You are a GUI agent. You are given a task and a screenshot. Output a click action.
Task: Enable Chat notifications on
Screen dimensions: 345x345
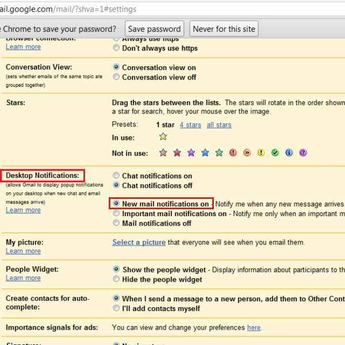[116, 175]
